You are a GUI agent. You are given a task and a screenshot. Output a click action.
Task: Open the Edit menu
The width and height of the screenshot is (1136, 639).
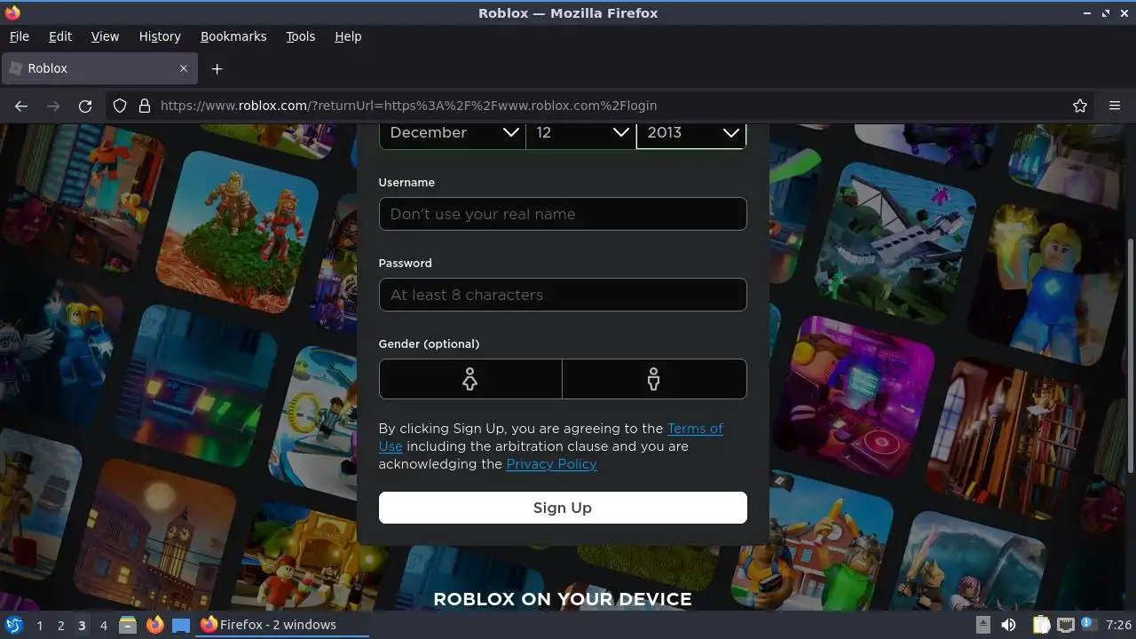coord(60,36)
